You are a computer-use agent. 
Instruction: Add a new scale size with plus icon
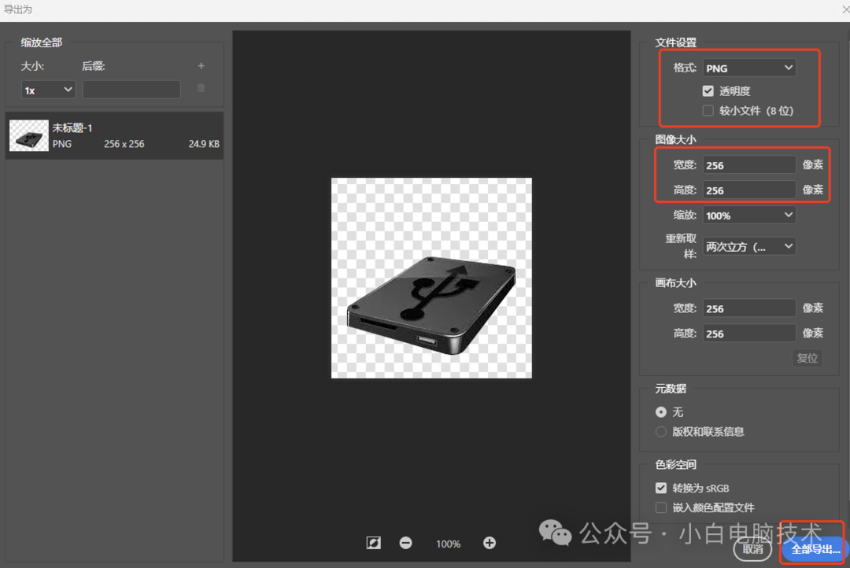[x=201, y=65]
